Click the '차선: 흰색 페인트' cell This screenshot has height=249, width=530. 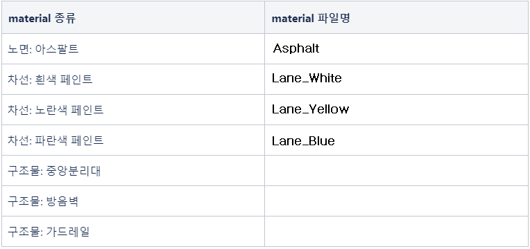coord(133,79)
